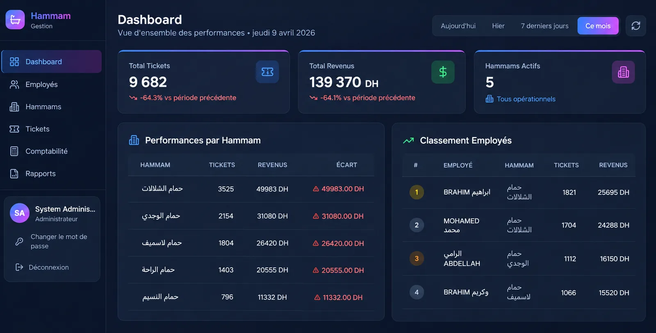Click the ticket icon in Total Tickets card

pos(267,72)
